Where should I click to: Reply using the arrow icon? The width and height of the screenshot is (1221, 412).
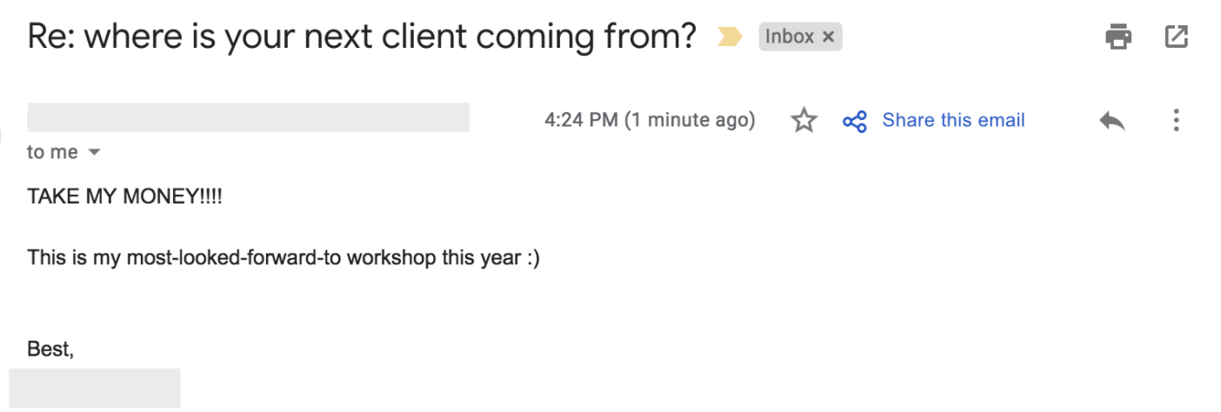(1112, 121)
